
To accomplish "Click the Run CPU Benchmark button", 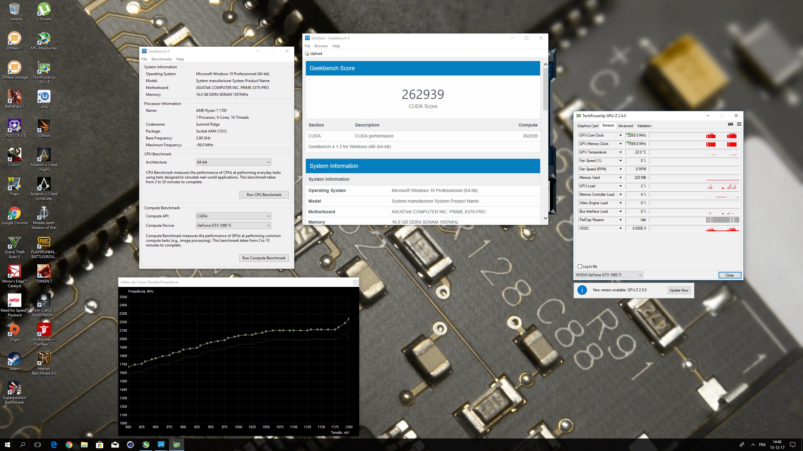I will (x=264, y=195).
